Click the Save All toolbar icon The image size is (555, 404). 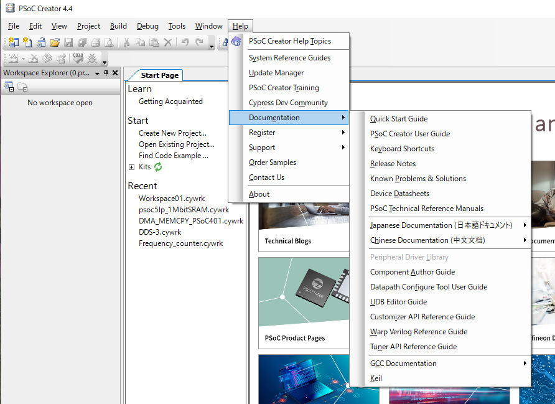[x=82, y=42]
